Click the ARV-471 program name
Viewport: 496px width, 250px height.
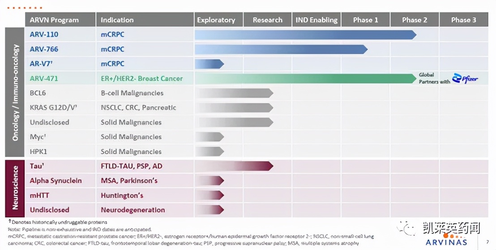coord(44,79)
